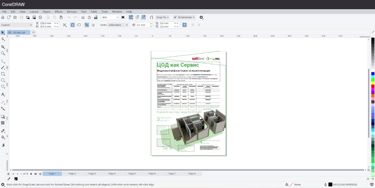Toggle Show grid button
Screen dimensions: 375x188
[137, 17]
